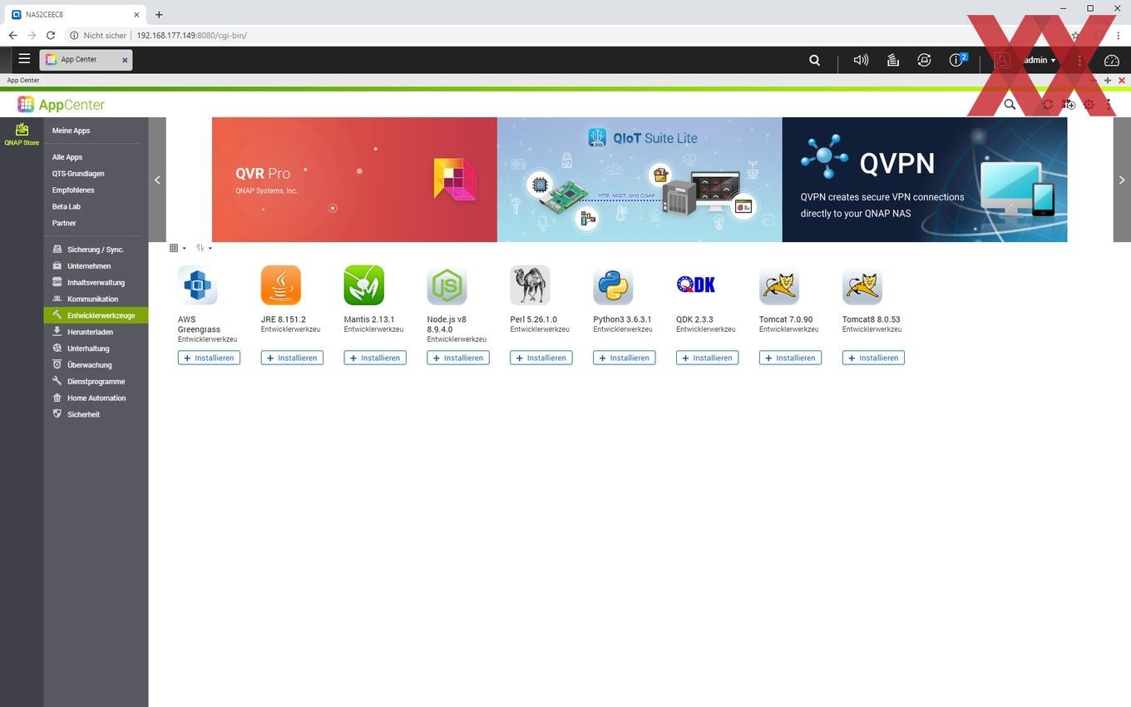Image resolution: width=1131 pixels, height=707 pixels.
Task: Click the Python3 3.6.3.1 app icon
Action: tap(614, 285)
